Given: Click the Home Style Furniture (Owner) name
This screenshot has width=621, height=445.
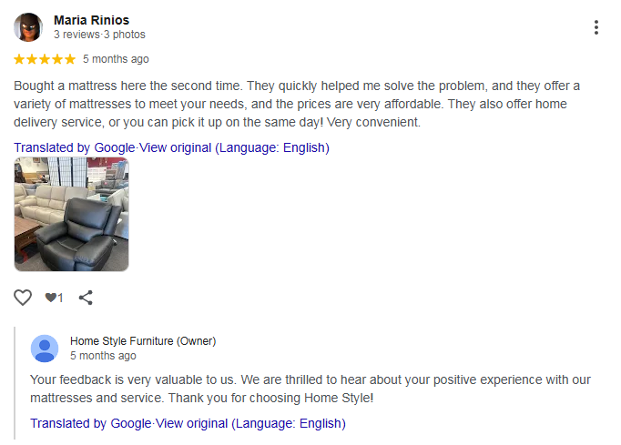Looking at the screenshot, I should (143, 341).
